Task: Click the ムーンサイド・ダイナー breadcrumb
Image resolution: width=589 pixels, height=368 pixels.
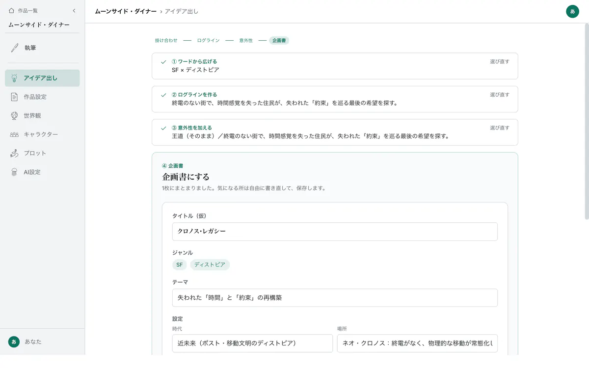Action: 126,11
